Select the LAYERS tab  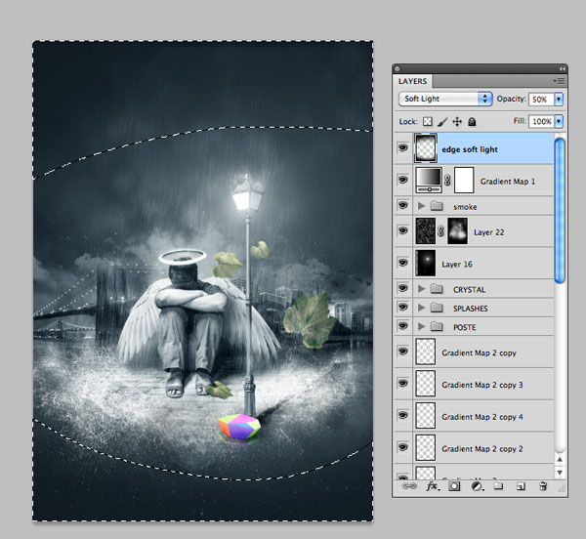pyautogui.click(x=413, y=82)
